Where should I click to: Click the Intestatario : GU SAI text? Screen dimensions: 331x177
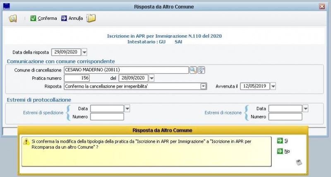point(155,42)
